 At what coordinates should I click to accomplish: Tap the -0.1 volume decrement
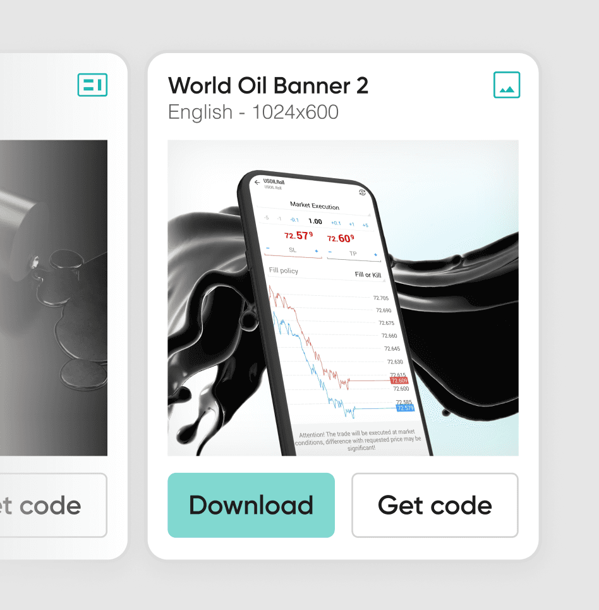(x=294, y=220)
